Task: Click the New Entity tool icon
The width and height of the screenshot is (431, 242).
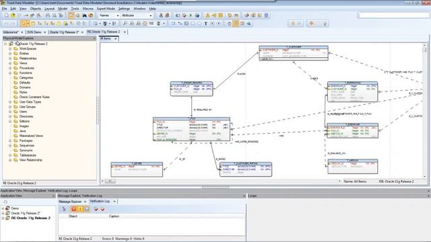Action: (33, 24)
